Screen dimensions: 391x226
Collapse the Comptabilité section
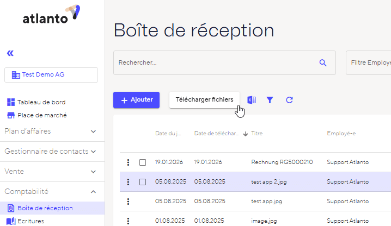tap(93, 192)
